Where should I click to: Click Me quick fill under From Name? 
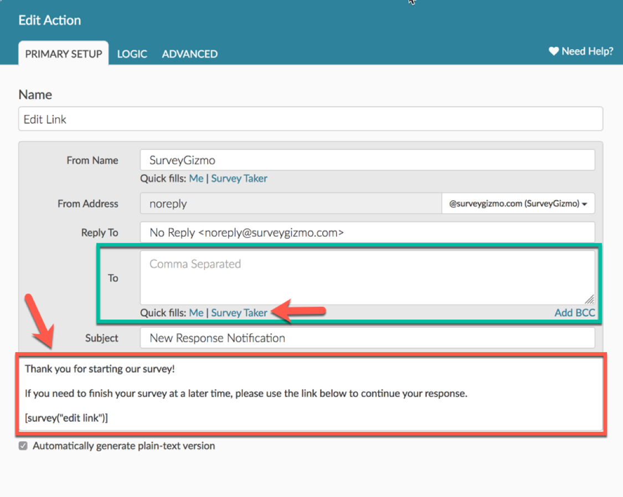[196, 179]
